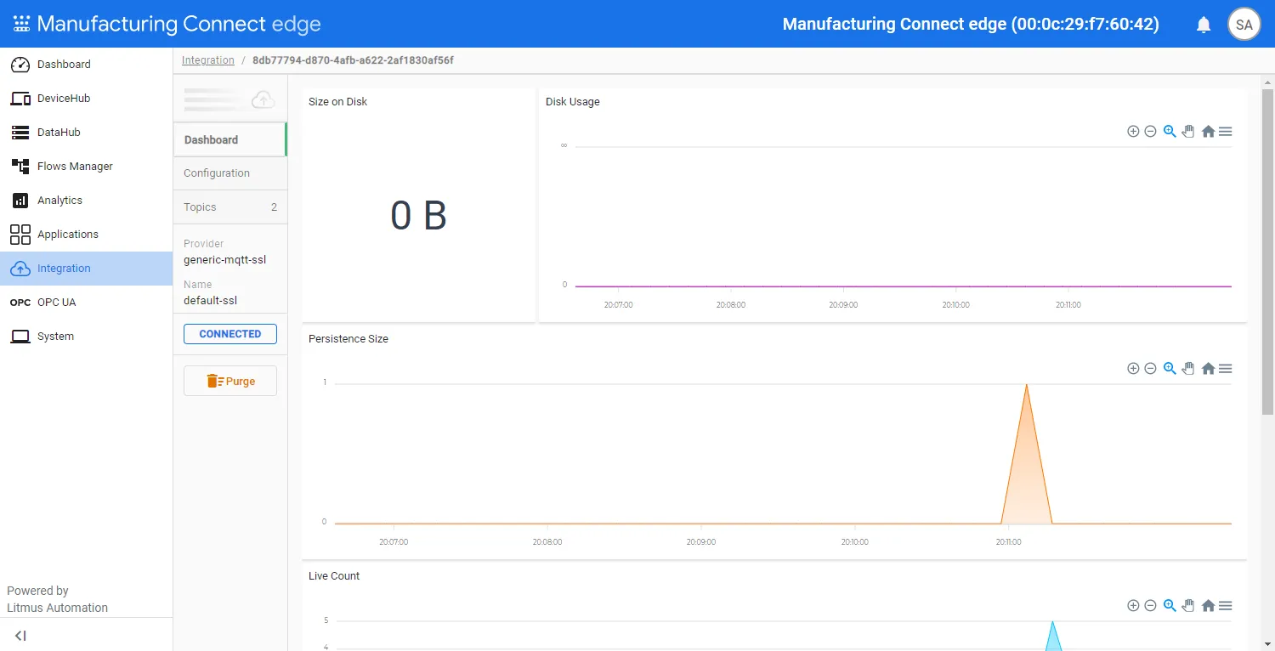The width and height of the screenshot is (1275, 651).
Task: Open Persistence Size chart hamburger menu
Action: 1226,369
